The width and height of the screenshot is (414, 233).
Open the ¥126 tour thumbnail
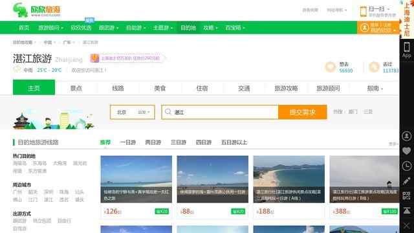[x=136, y=179]
